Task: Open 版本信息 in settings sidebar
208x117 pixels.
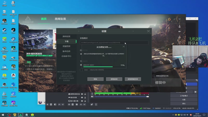Action: [67, 51]
